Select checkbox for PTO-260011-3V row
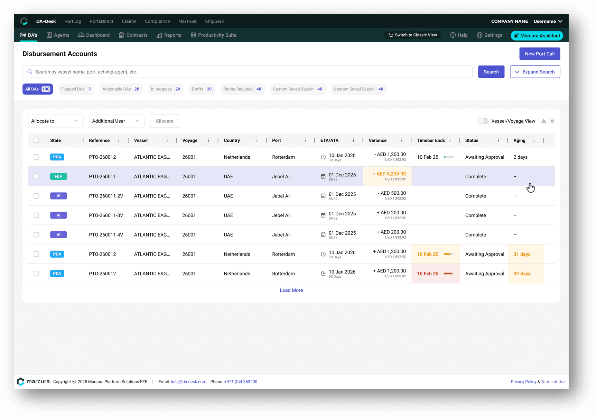Image resolution: width=597 pixels, height=417 pixels. [36, 215]
